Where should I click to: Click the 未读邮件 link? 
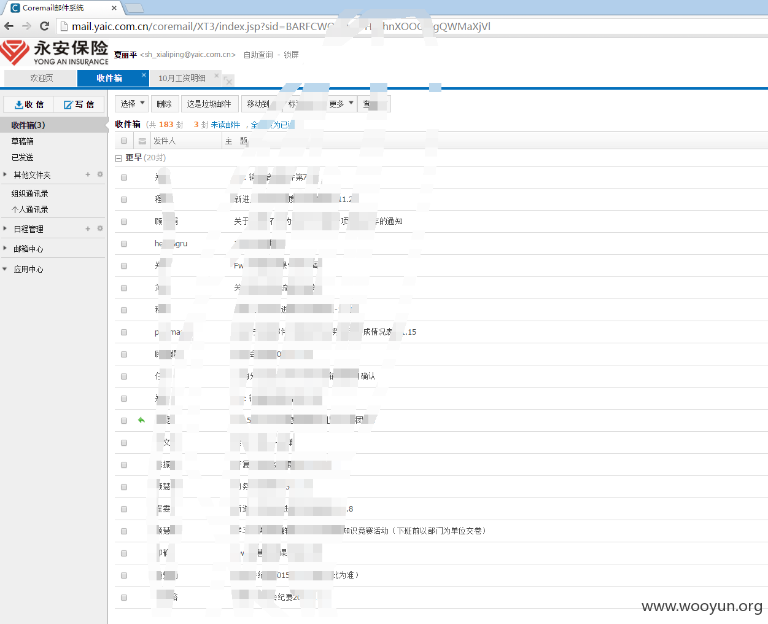tap(225, 125)
